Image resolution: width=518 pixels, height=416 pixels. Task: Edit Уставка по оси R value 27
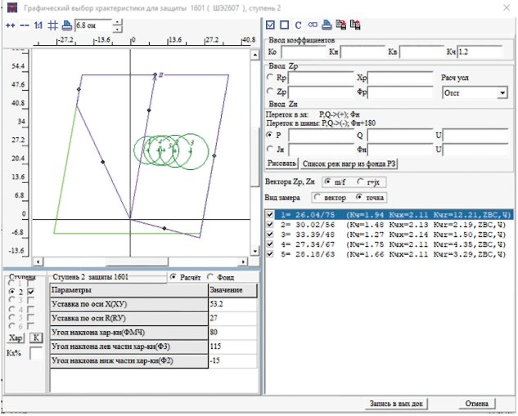point(232,319)
